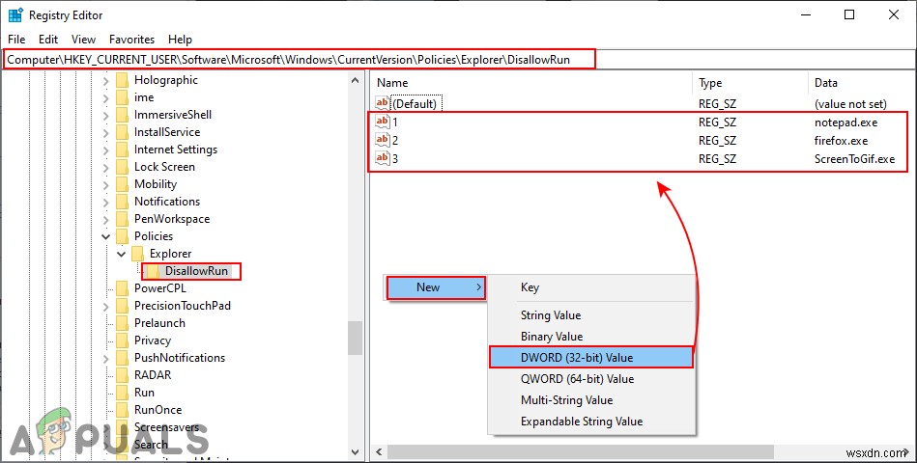Click the (Default) value string icon
Viewport: 917px width, 463px height.
point(383,103)
